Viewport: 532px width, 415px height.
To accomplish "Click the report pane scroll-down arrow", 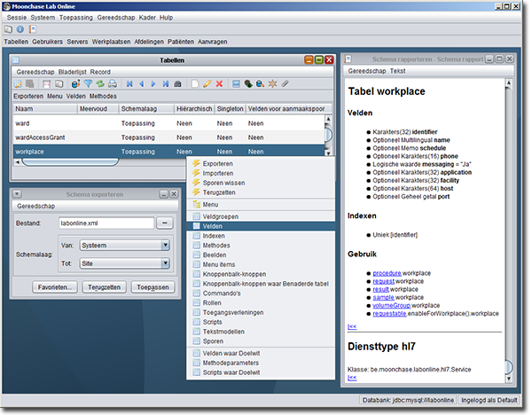I will (508, 379).
